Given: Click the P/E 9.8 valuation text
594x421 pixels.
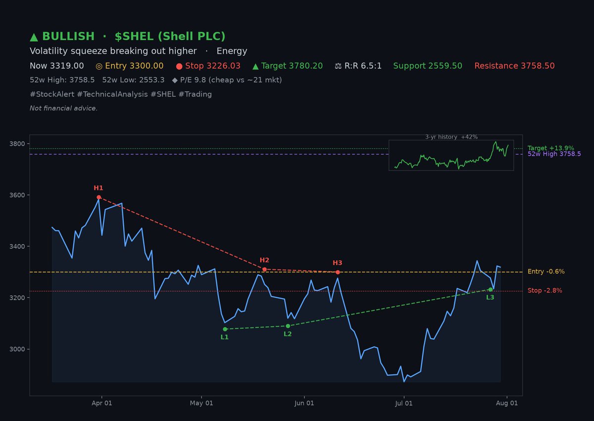Looking at the screenshot, I should 231,80.
